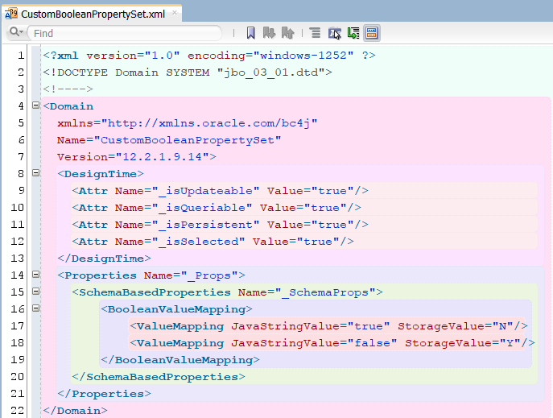The height and width of the screenshot is (418, 553).
Task: Click the closing </DesignTime> tag
Action: click(104, 259)
